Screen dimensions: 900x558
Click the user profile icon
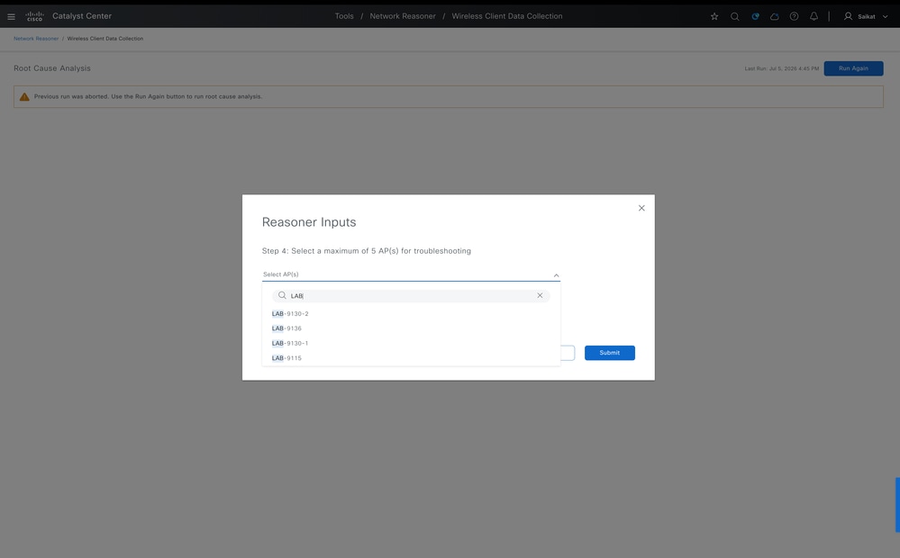click(x=848, y=16)
